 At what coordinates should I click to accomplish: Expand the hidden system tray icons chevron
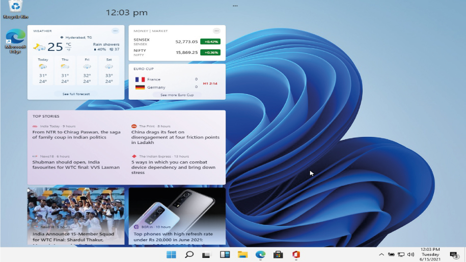(381, 254)
